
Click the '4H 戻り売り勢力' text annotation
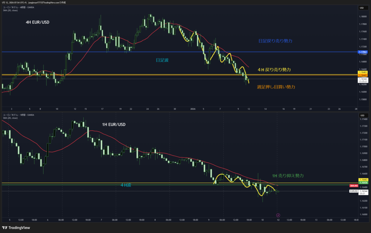(274, 69)
